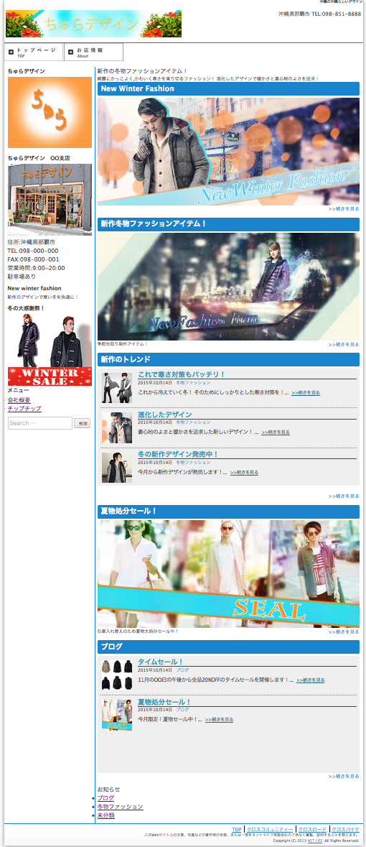
Task: Click the orange ちゅら sidebar logo image
Action: 50,112
